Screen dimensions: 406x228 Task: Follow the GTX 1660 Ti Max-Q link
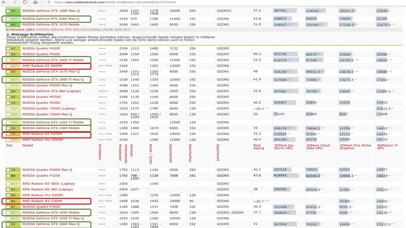pos(53,79)
